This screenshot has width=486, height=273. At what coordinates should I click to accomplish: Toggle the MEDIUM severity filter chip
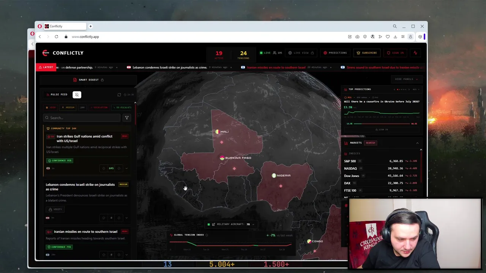click(x=68, y=108)
